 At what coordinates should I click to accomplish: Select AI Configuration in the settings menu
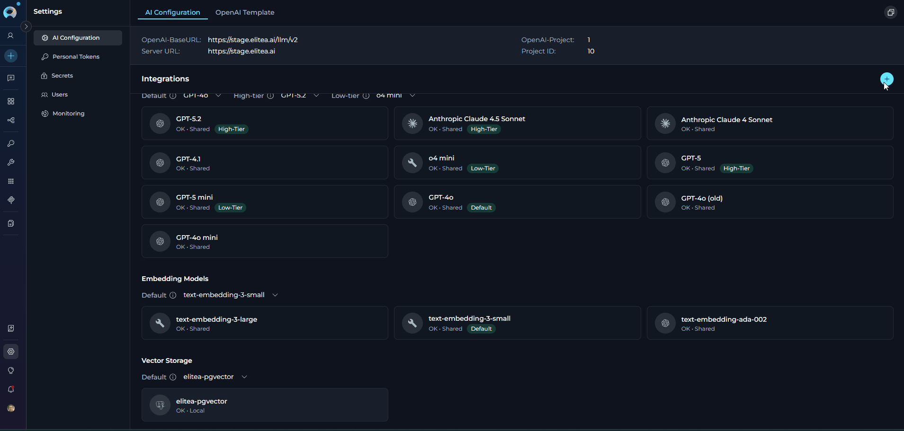[x=78, y=38]
